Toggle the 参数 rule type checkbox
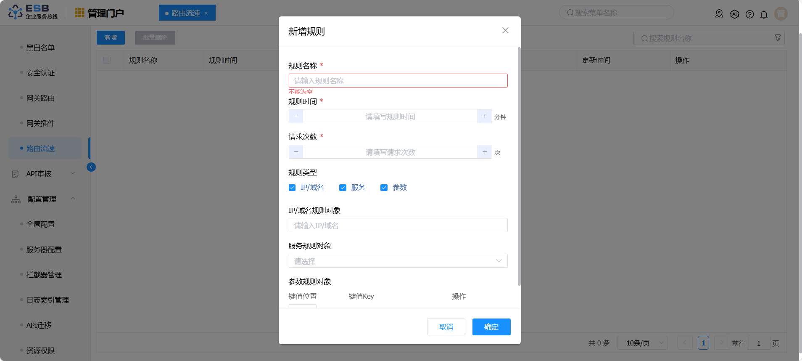This screenshot has height=361, width=802. 384,188
